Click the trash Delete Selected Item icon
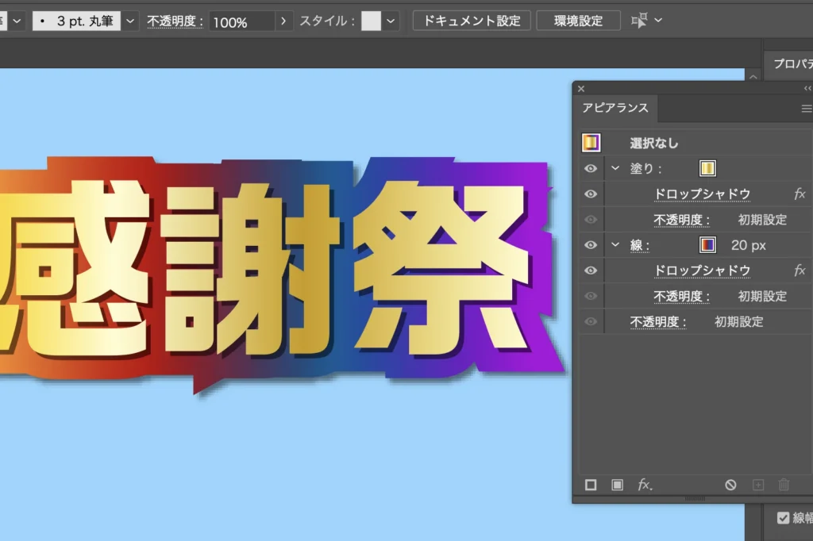The height and width of the screenshot is (541, 813). (x=784, y=485)
